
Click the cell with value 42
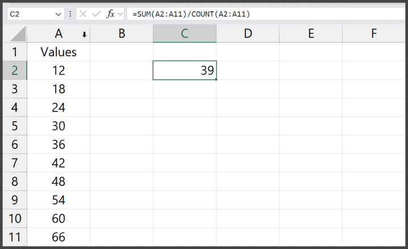click(x=58, y=163)
